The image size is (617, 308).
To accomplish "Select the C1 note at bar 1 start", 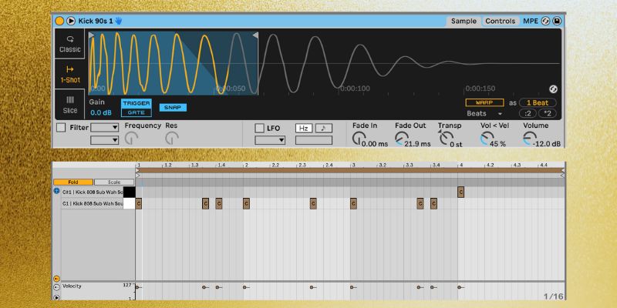I will pyautogui.click(x=139, y=203).
